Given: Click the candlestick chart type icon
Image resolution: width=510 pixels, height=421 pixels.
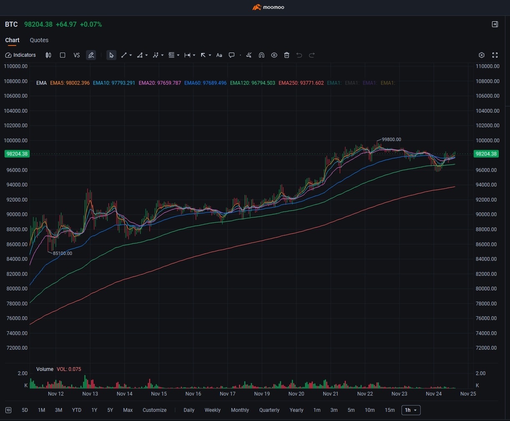Looking at the screenshot, I should (48, 55).
